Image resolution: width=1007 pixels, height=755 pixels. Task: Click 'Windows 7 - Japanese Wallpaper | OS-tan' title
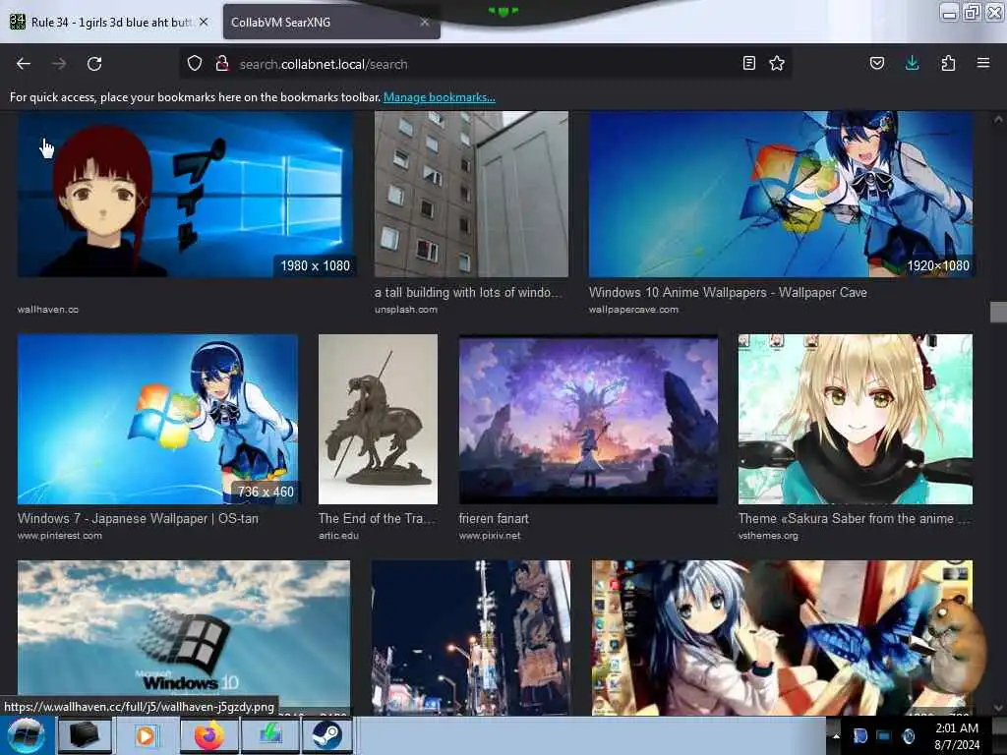(138, 519)
